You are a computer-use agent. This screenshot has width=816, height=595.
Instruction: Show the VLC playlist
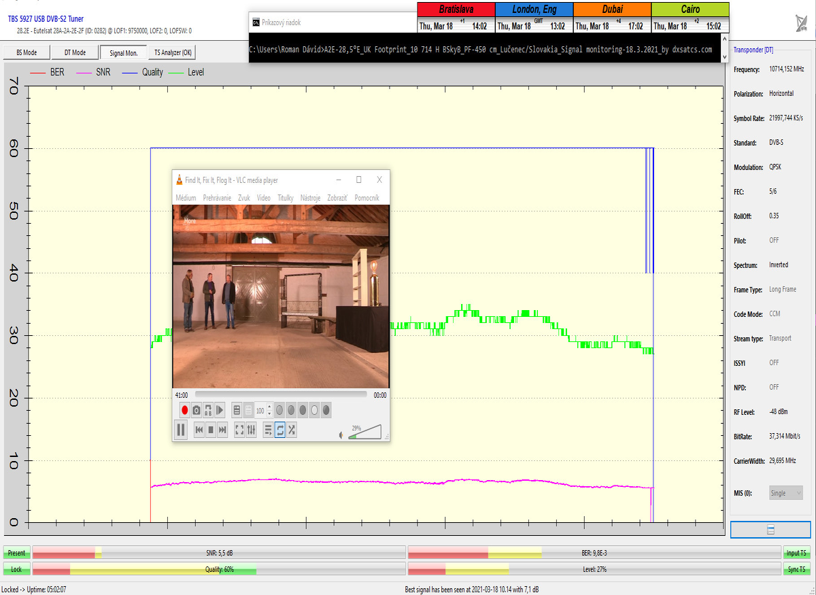tap(268, 430)
